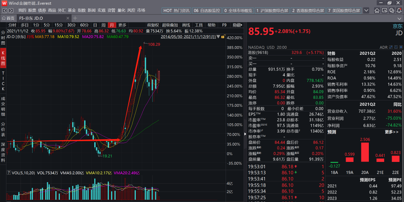The height and width of the screenshot is (202, 404).
Task: Open the 指数 menu
Action: [82, 10]
